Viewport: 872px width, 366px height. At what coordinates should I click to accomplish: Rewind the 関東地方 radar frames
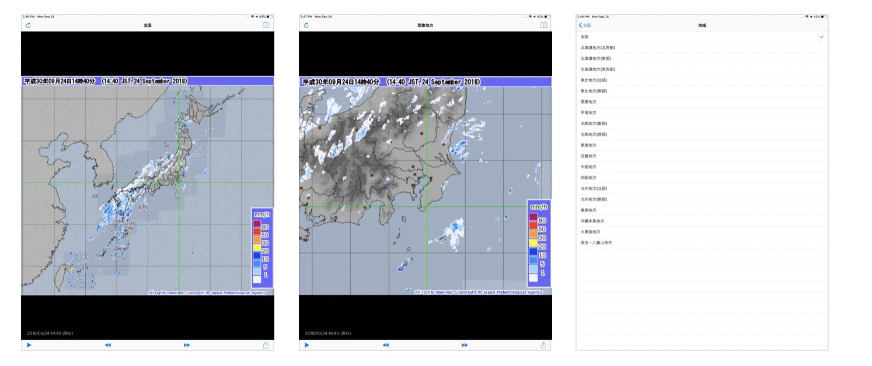[x=386, y=345]
